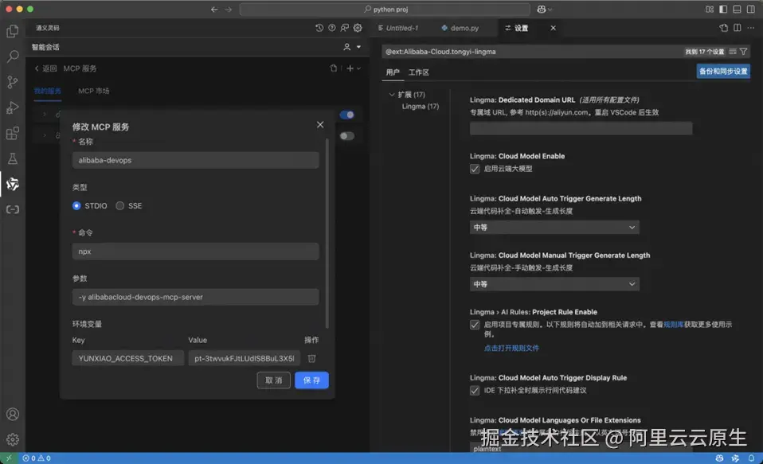Toggle the enabled MCP service switch
763x464 pixels.
[x=347, y=115]
